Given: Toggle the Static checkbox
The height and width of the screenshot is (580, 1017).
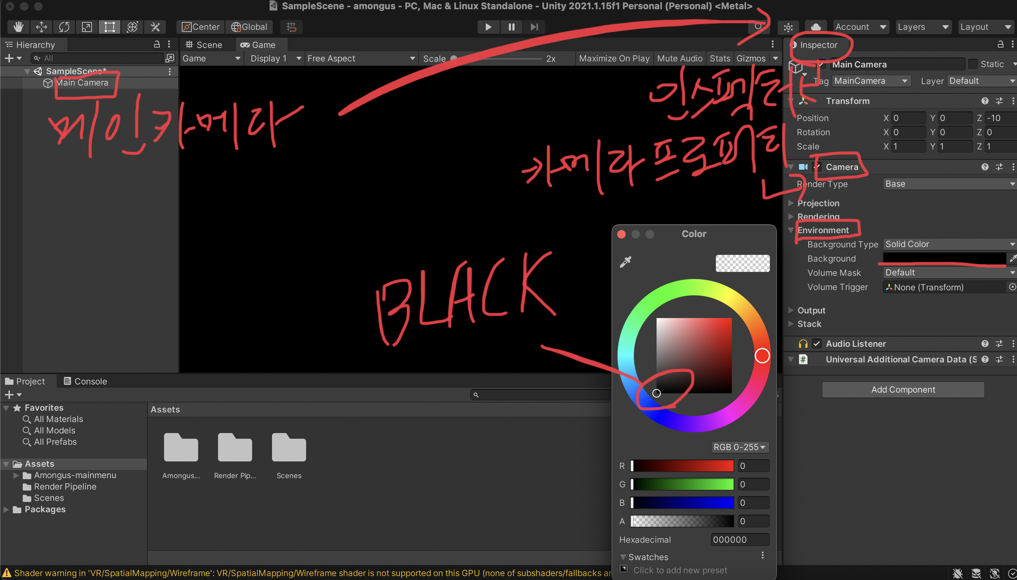Looking at the screenshot, I should pos(973,64).
